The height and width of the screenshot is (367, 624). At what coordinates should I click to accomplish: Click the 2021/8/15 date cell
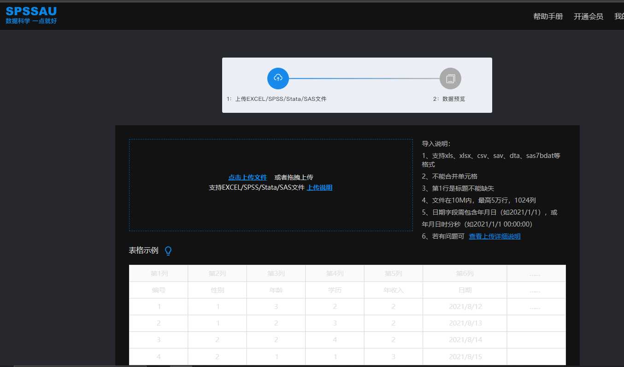[465, 356]
